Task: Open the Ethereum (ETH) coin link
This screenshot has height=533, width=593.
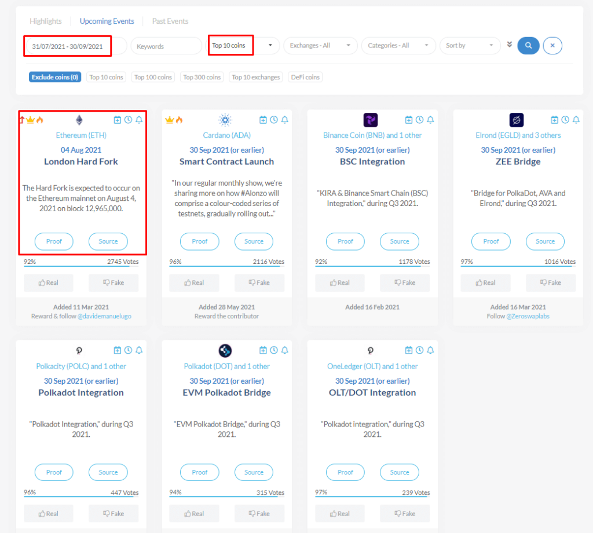Action: (81, 135)
